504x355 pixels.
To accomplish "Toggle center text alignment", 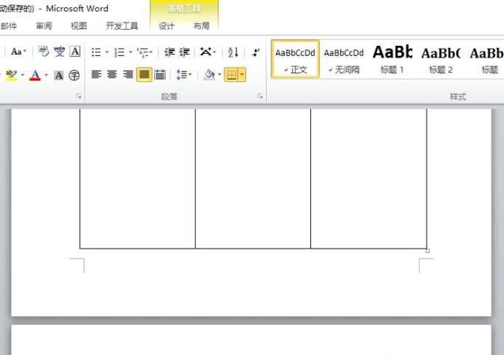I will 112,75.
